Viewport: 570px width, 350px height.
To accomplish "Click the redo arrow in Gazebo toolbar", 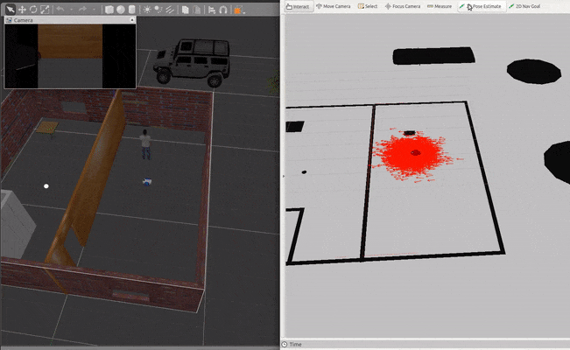I will click(82, 10).
